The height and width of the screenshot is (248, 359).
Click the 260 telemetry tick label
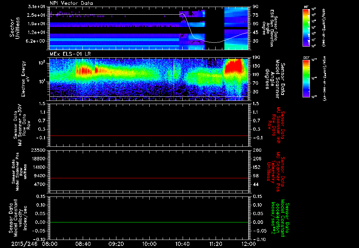tap(257, 150)
